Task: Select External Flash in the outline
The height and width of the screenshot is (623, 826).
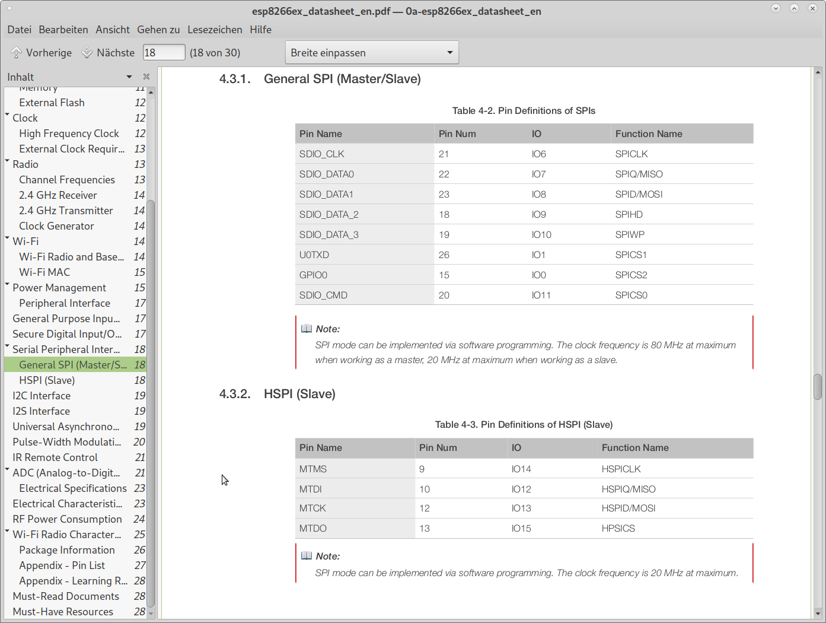Action: click(x=75, y=103)
